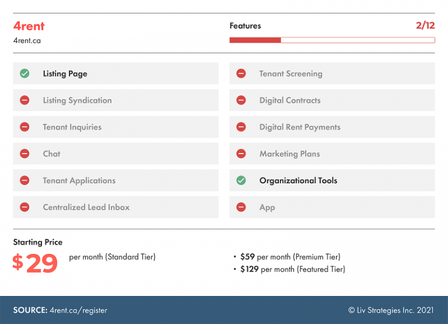Click the red minus icon beside Chat

pos(24,154)
